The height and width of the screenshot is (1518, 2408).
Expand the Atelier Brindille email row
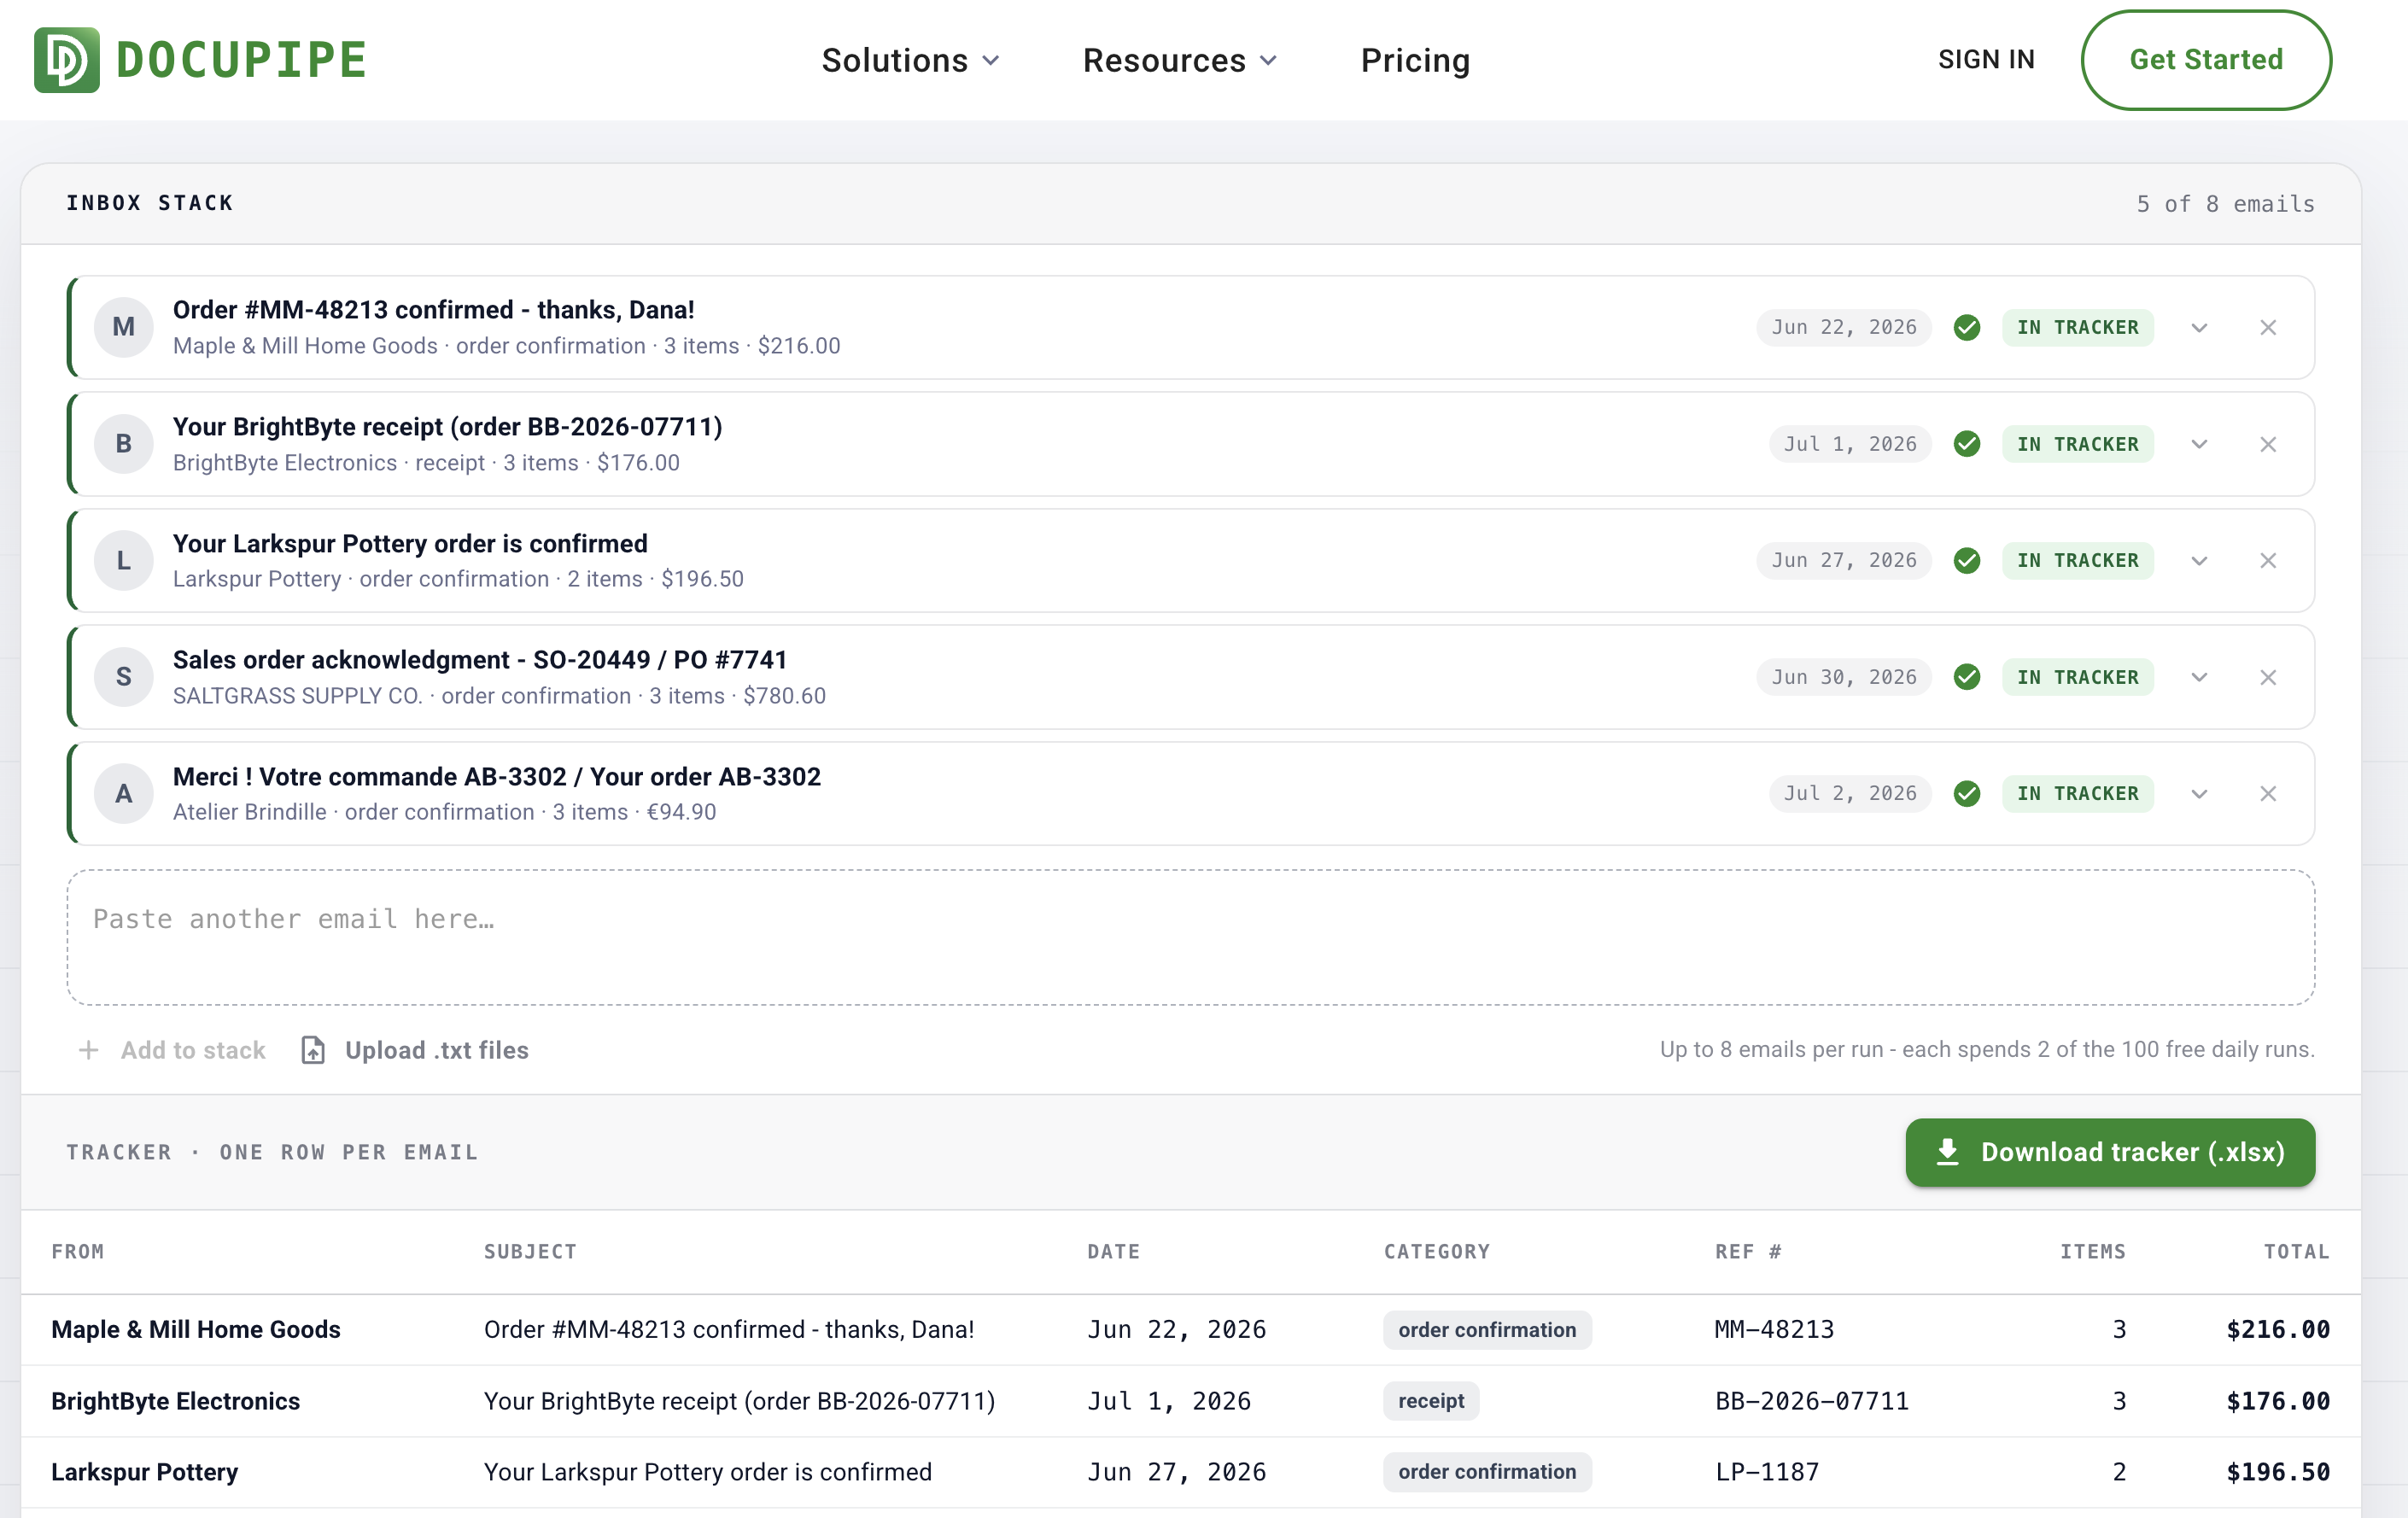tap(2199, 794)
